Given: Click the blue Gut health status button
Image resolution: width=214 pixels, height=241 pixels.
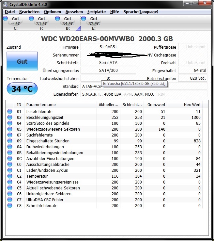Looking at the screenshot, I should pos(22,61).
